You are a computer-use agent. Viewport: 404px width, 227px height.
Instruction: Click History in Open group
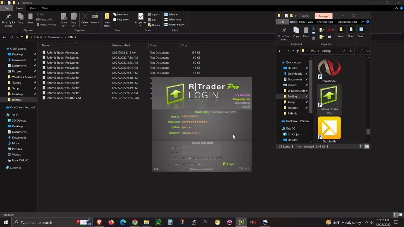coord(154,25)
